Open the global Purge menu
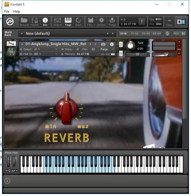 click(112, 22)
